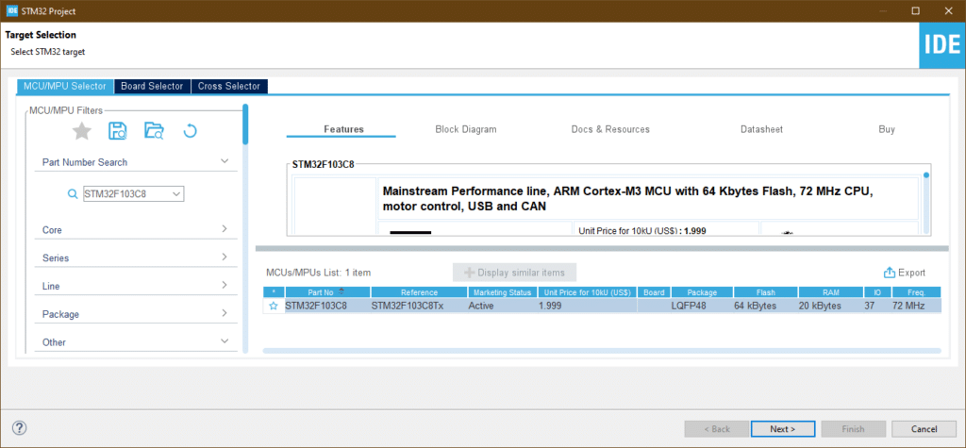Expand the Package filter
The image size is (966, 448).
[225, 313]
